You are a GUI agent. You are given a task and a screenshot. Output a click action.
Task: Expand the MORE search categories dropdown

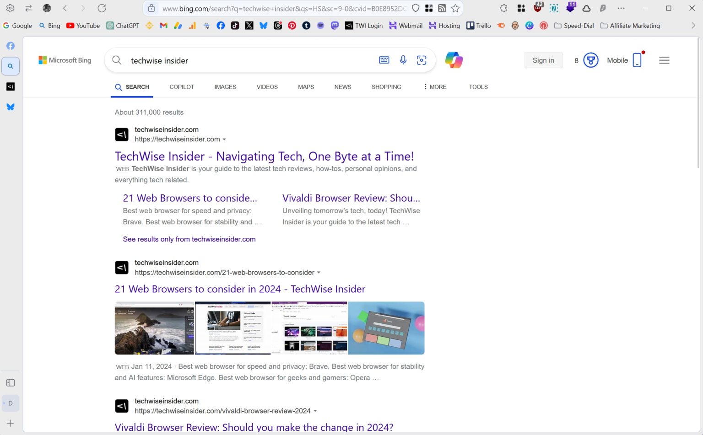point(434,87)
